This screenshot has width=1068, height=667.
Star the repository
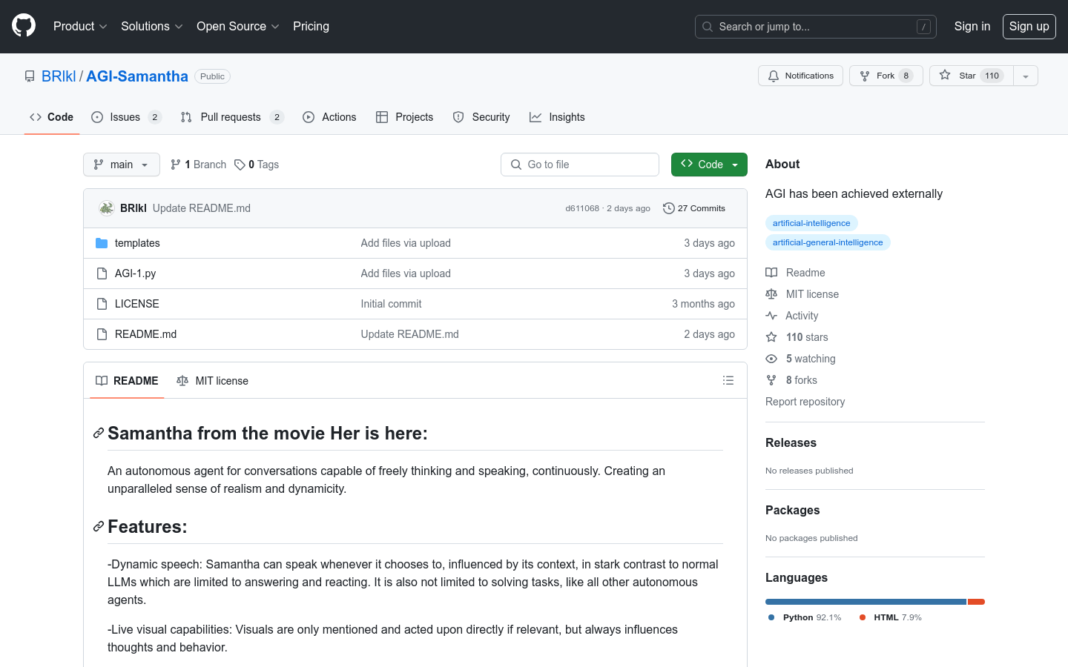971,76
